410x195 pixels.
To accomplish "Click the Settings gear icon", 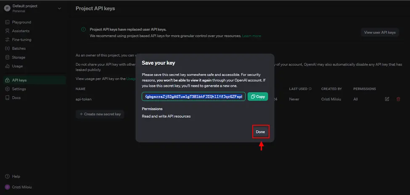I will (x=7, y=89).
